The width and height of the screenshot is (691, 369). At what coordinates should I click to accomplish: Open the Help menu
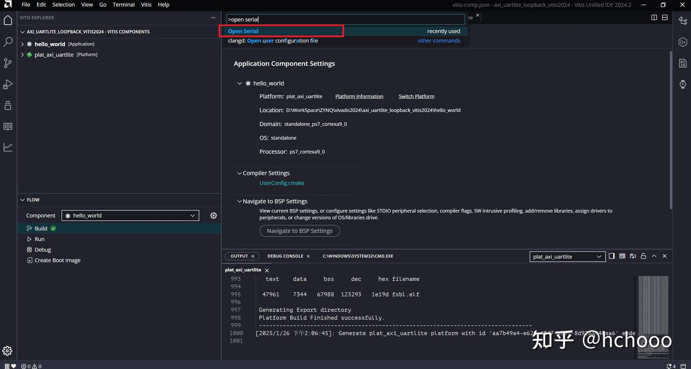click(x=164, y=4)
